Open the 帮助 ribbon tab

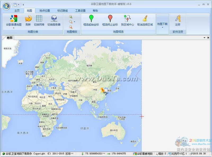(95, 11)
